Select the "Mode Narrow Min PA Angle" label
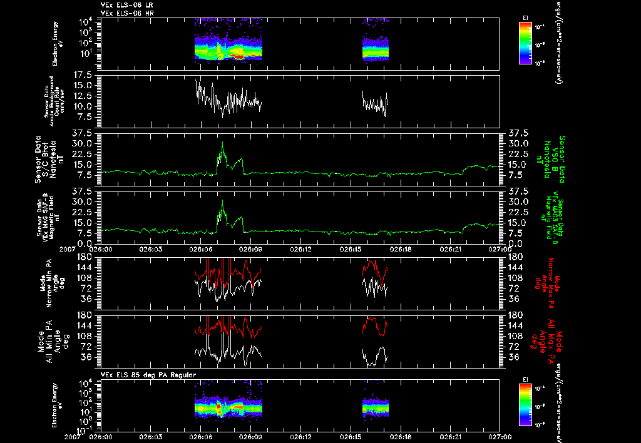This screenshot has height=443, width=641. point(52,283)
